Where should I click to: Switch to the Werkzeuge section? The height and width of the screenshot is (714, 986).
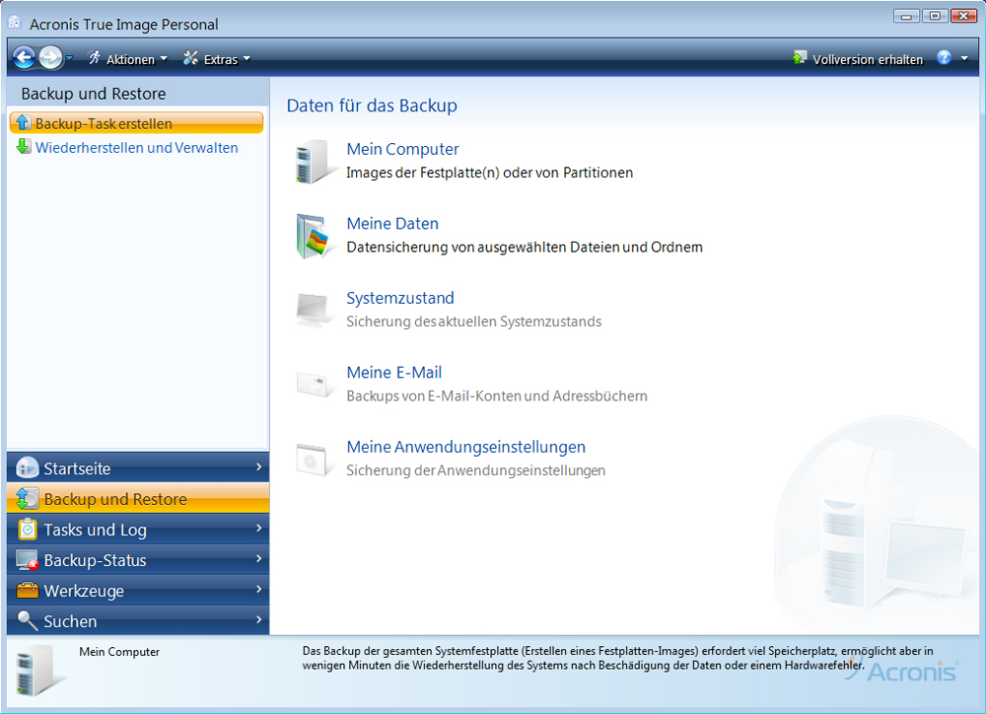click(x=138, y=591)
